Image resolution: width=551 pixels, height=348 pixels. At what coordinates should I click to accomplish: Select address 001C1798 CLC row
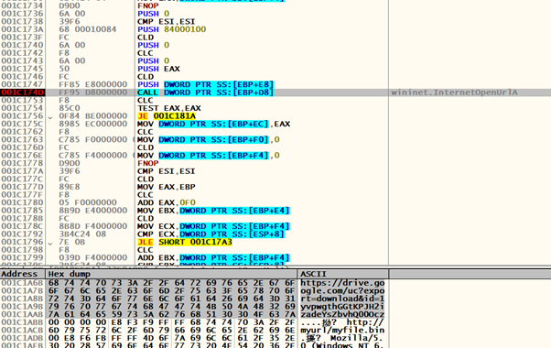(x=22, y=250)
